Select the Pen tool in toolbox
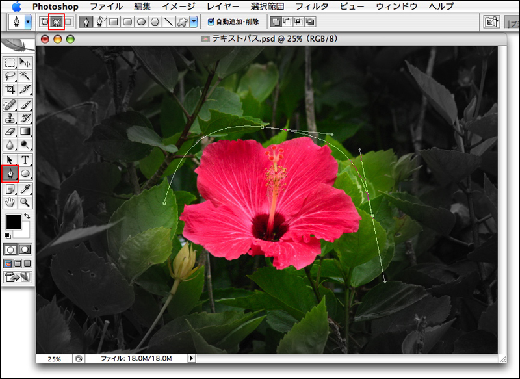 pyautogui.click(x=10, y=174)
